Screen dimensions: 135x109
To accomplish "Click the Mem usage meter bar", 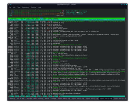I will pyautogui.click(x=37, y=14).
